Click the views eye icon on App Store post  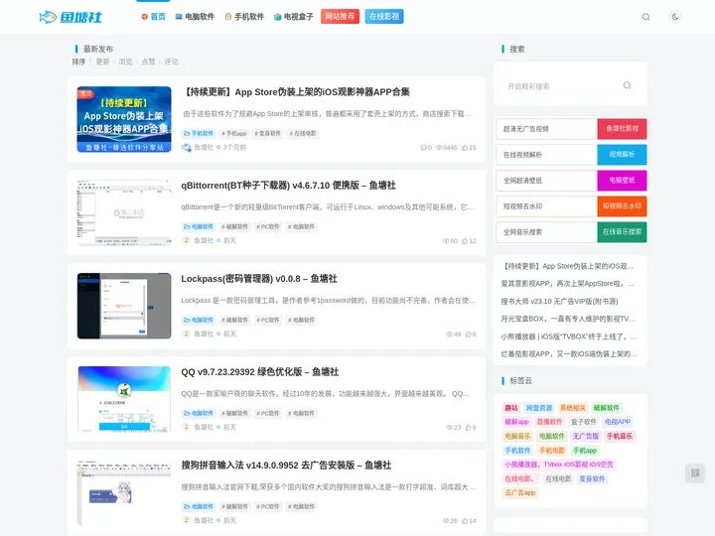tap(439, 148)
